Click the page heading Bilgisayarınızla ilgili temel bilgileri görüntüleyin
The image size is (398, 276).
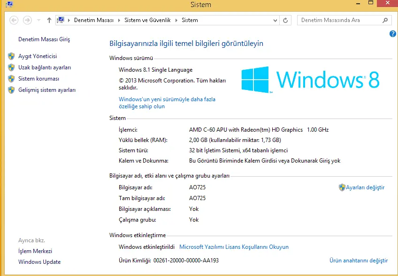click(x=186, y=43)
